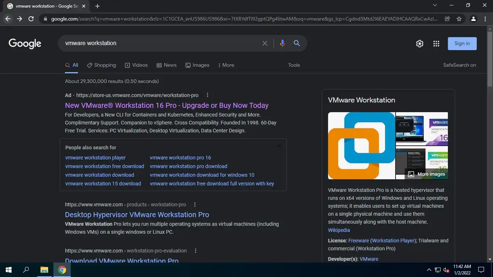Open the Chrome three-dot menu
Viewport: 493px width, 277px height.
[x=485, y=19]
